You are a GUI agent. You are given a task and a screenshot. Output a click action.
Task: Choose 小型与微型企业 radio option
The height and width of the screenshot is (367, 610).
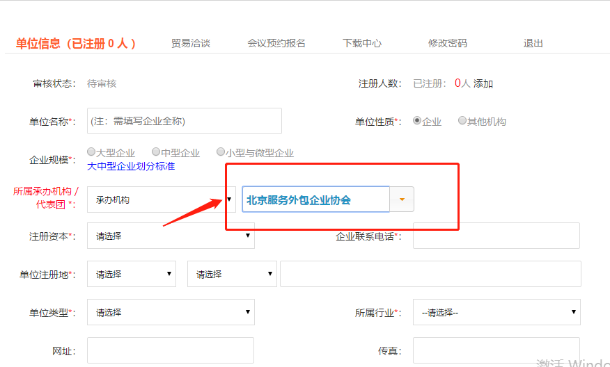221,152
